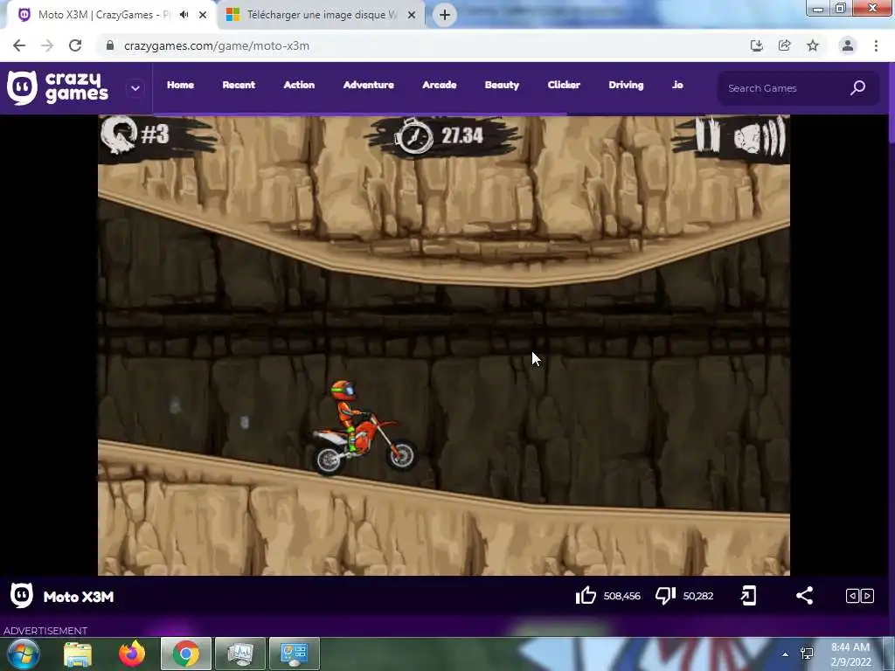Image resolution: width=895 pixels, height=671 pixels.
Task: Click the install app icon in address bar
Action: pos(756,45)
